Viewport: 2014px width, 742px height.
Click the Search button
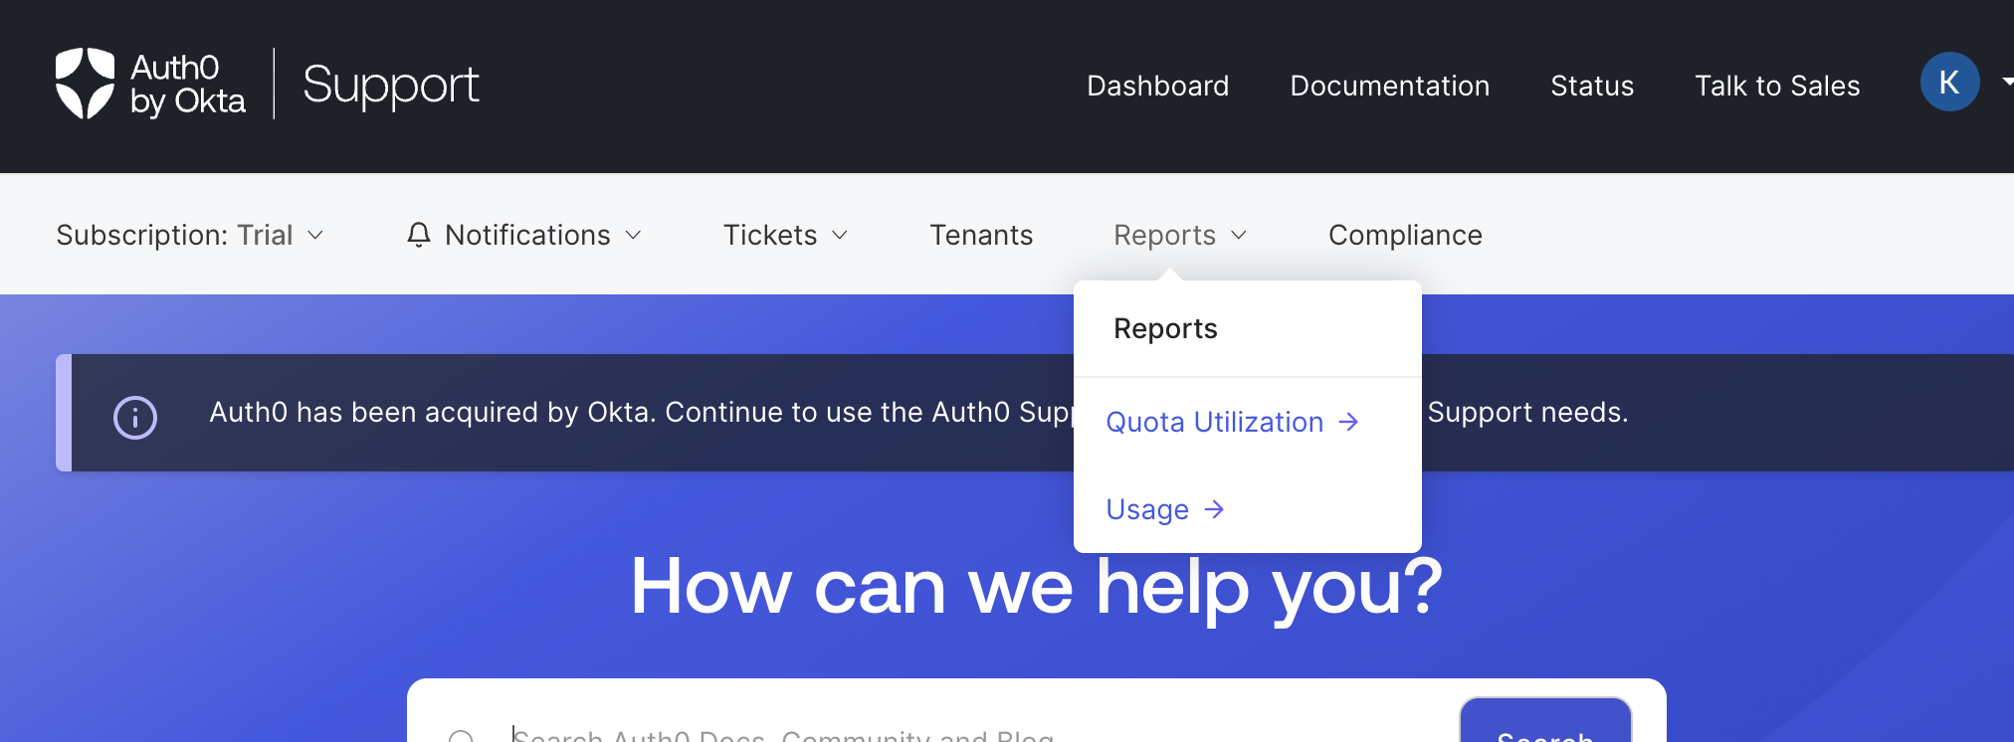pyautogui.click(x=1545, y=720)
